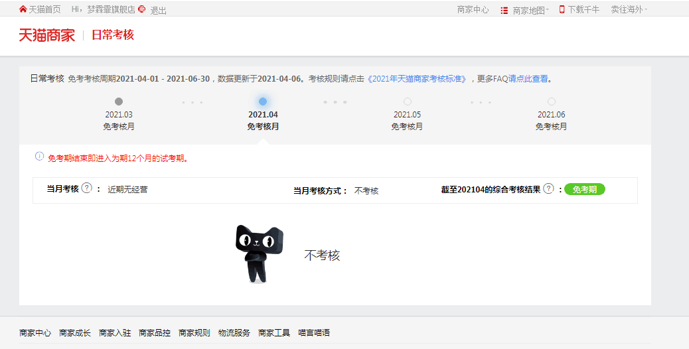Click the 退出 logout link
Image resolution: width=689 pixels, height=349 pixels.
(x=159, y=11)
